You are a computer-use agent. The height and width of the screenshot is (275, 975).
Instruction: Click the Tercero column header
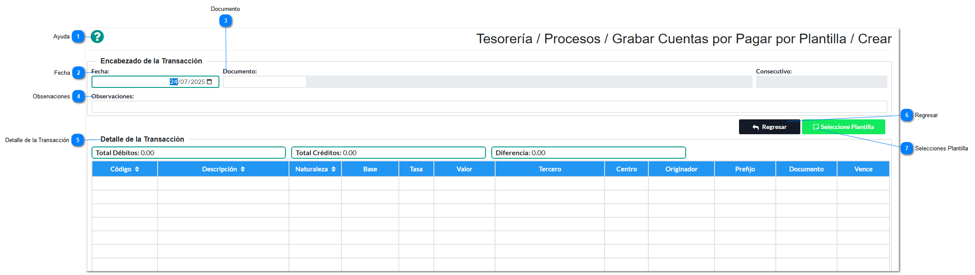coord(550,169)
